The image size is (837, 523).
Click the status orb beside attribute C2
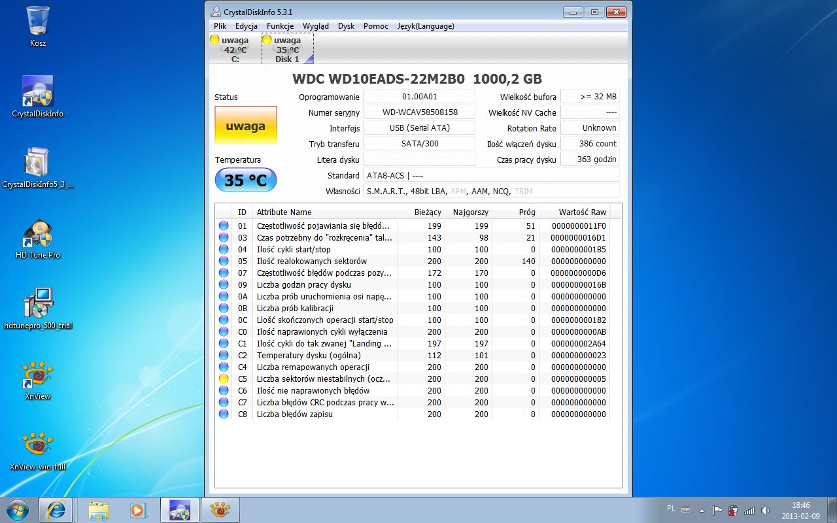[x=224, y=355]
